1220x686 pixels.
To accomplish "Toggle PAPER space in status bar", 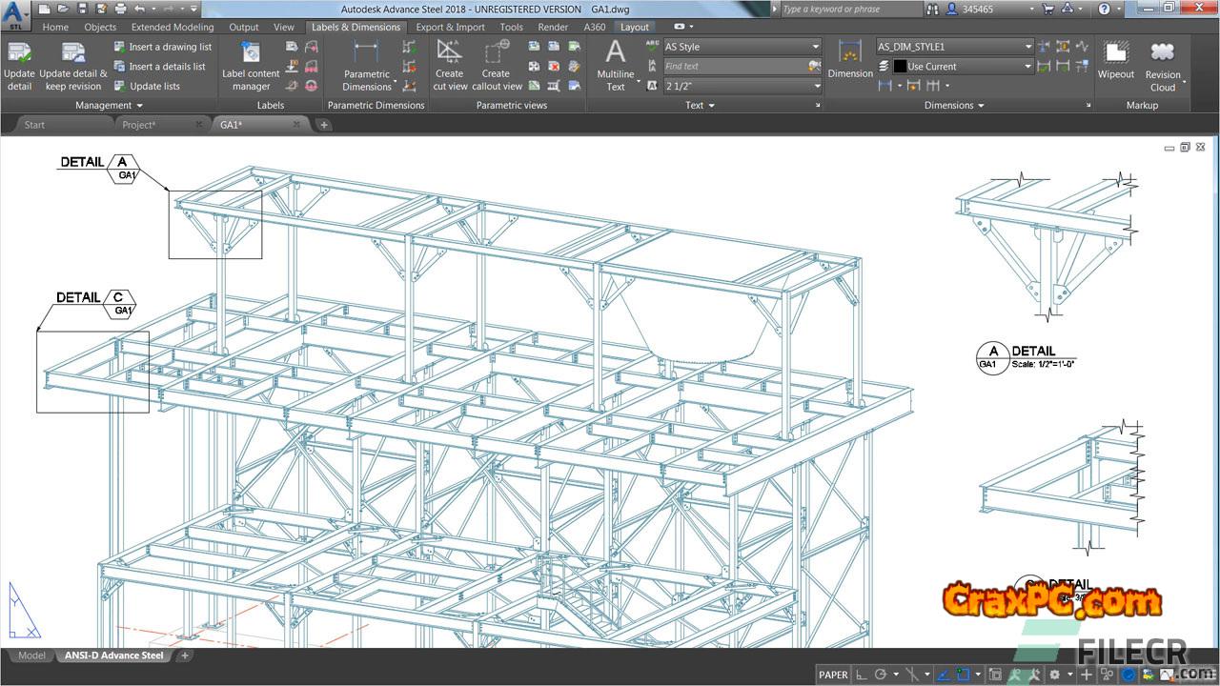I will (833, 675).
